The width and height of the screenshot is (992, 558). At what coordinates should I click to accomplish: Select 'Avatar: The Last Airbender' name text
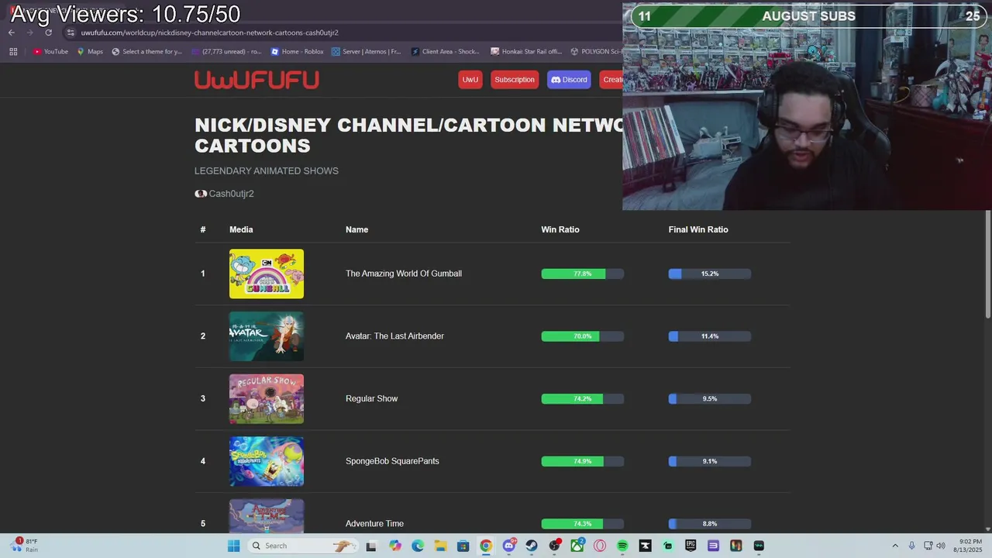coord(394,336)
